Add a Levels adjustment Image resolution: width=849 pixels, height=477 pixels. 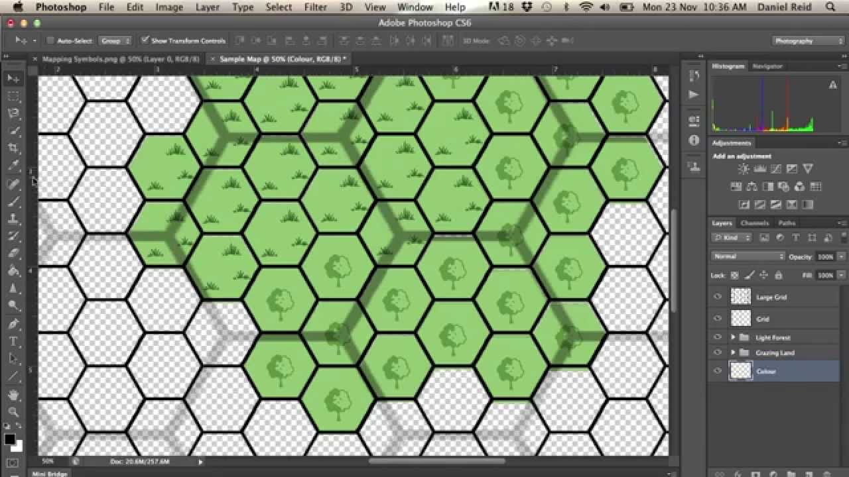[759, 170]
